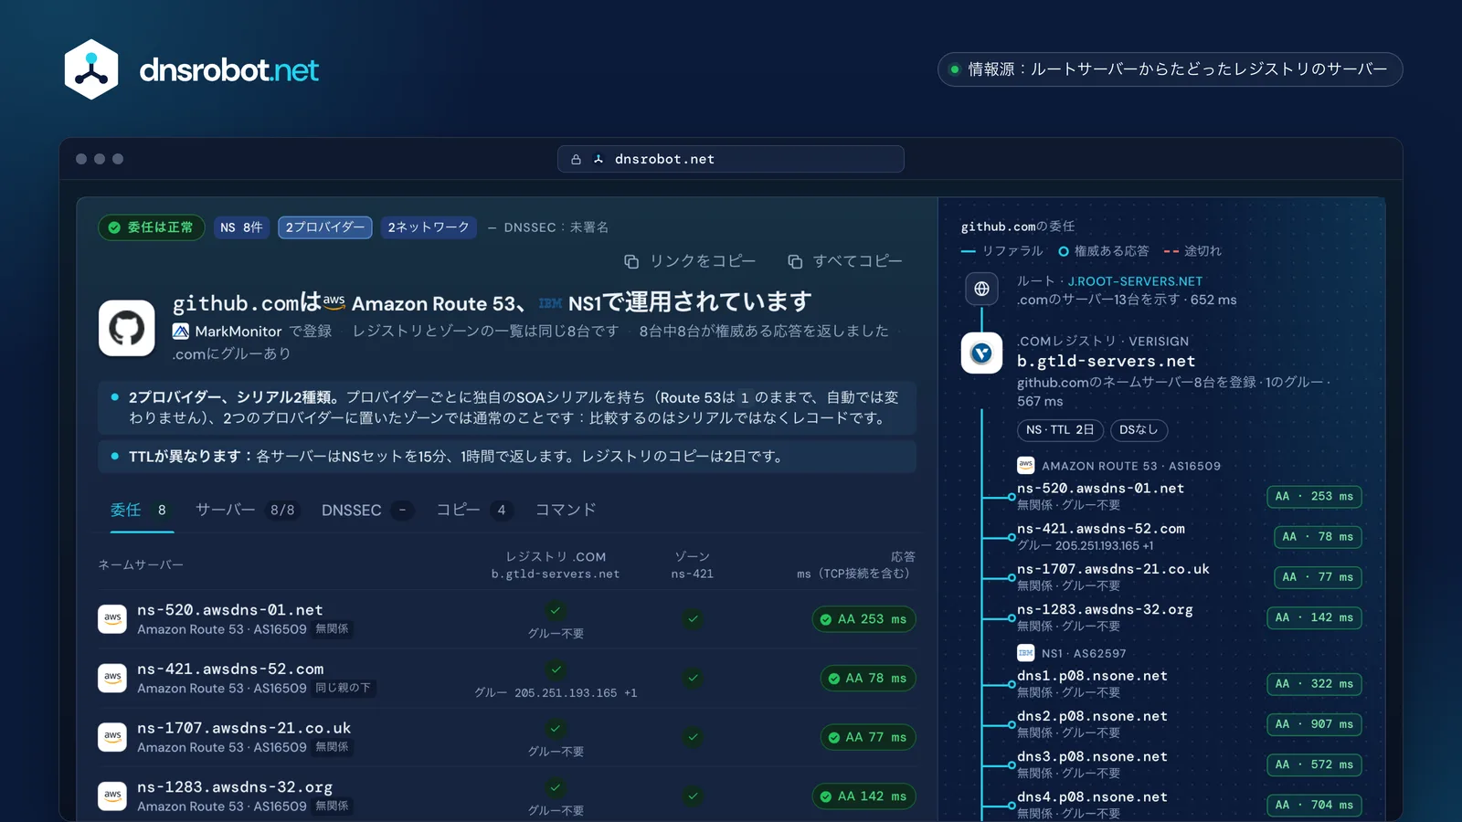The width and height of the screenshot is (1462, 822).
Task: Click the すべてコピー button
Action: pos(845,261)
